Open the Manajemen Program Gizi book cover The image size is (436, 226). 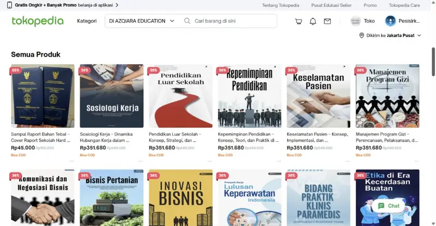pos(387,96)
